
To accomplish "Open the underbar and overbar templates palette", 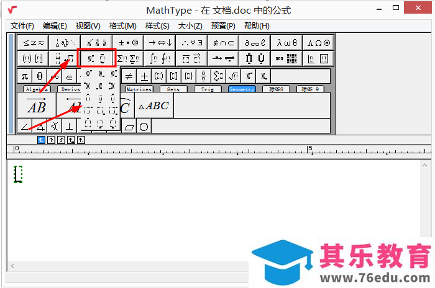I will click(191, 58).
